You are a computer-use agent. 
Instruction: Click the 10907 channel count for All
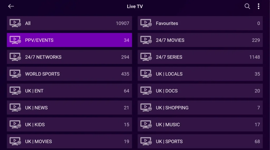pyautogui.click(x=123, y=23)
